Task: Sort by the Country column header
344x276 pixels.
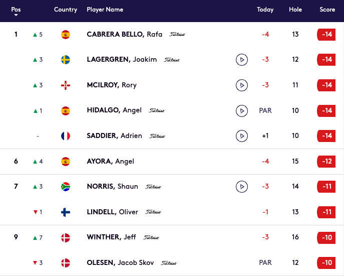Action: (x=66, y=10)
